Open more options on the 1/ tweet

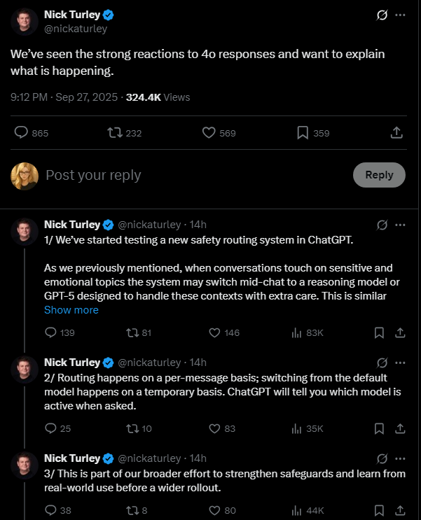(x=400, y=225)
